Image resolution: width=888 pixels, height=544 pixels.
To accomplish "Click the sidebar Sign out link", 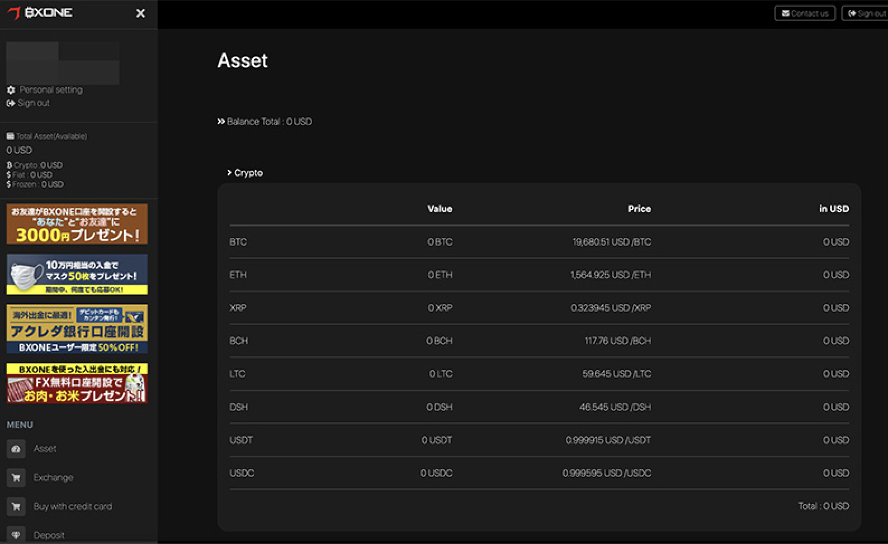I will point(33,103).
